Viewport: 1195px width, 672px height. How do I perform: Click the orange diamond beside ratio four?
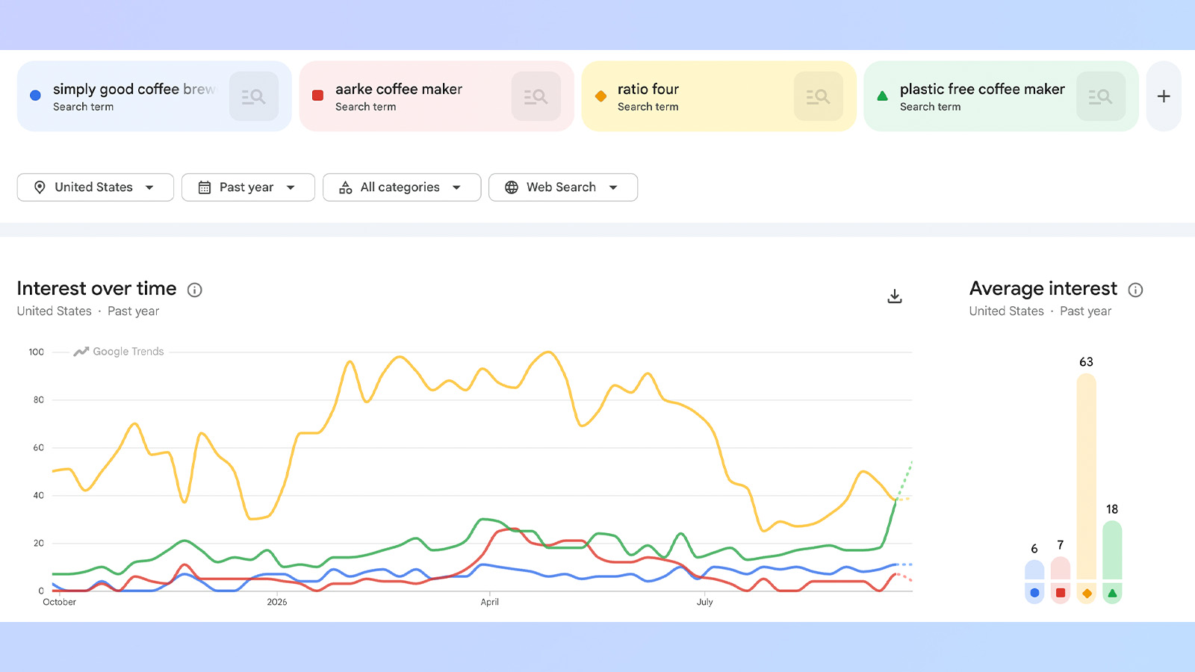(x=600, y=96)
